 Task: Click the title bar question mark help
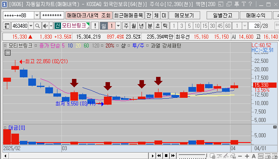[250, 4]
